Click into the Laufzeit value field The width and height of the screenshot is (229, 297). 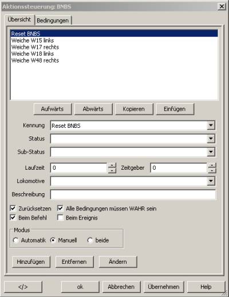click(79, 168)
